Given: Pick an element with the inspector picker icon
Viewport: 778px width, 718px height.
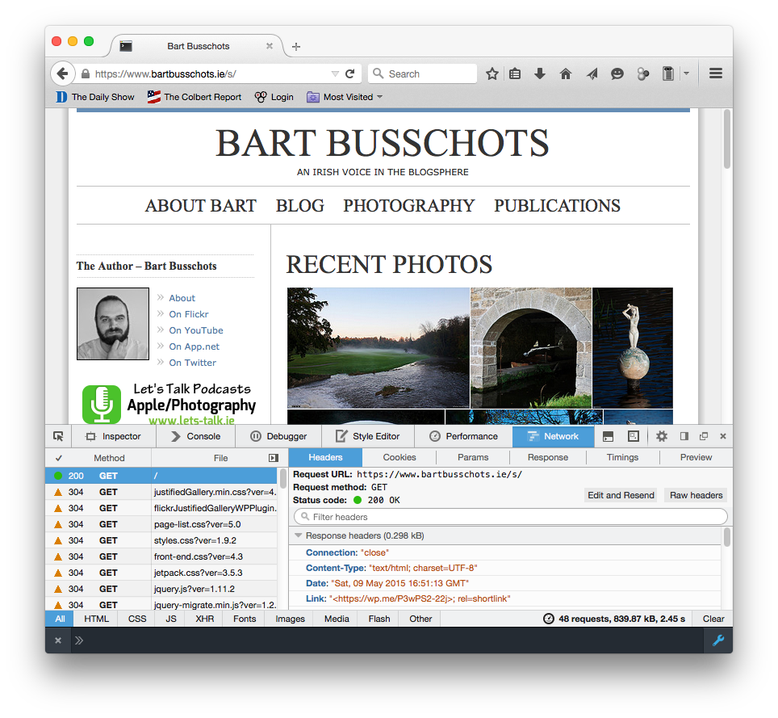Looking at the screenshot, I should 58,436.
